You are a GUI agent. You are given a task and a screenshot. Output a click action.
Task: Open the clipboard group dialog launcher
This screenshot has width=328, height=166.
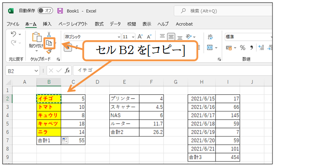pos(59,59)
